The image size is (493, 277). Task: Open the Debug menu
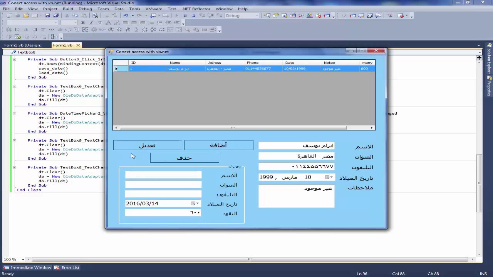coord(85,9)
